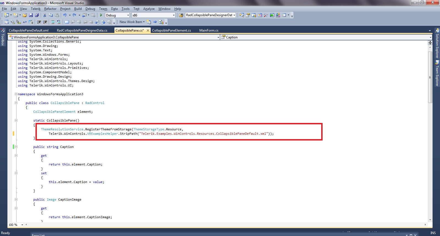Save the current file with floppy icon
This screenshot has height=236, width=440.
(31, 15)
